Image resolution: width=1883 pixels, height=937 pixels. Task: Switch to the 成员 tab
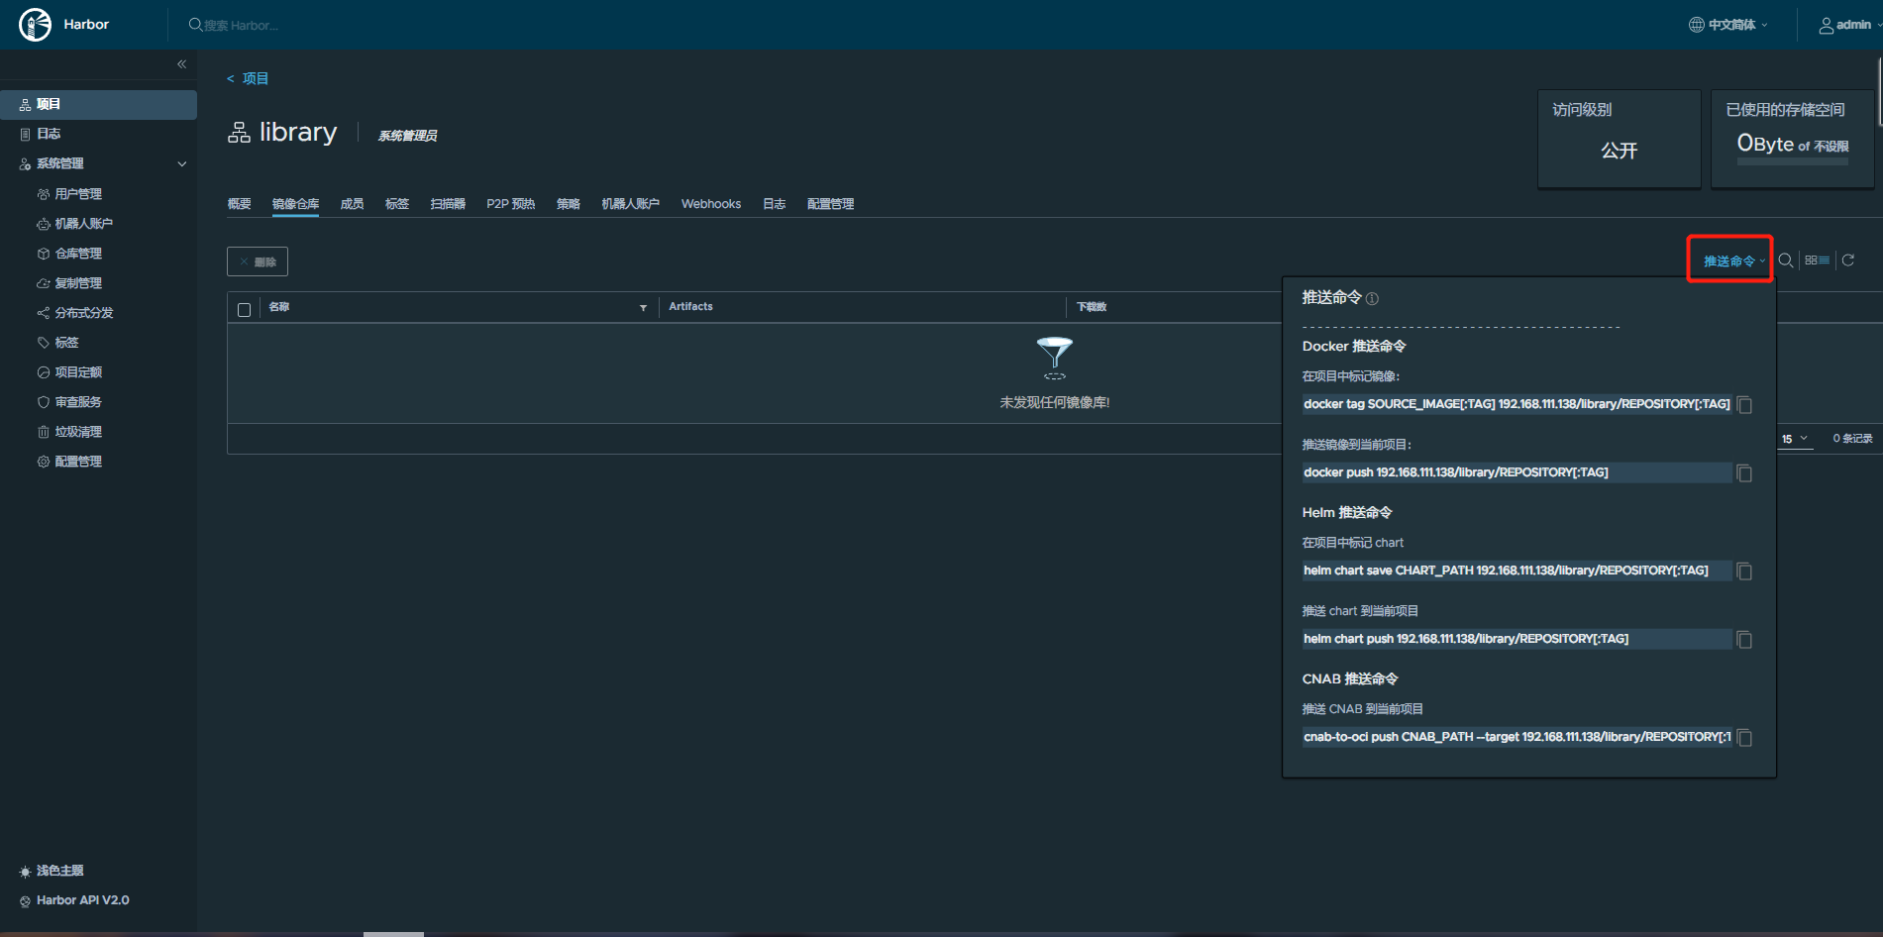(x=352, y=204)
